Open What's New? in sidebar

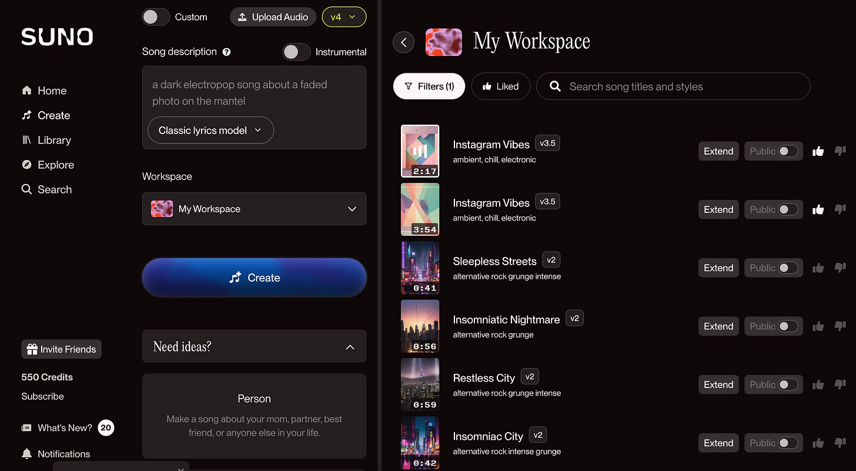coord(57,427)
